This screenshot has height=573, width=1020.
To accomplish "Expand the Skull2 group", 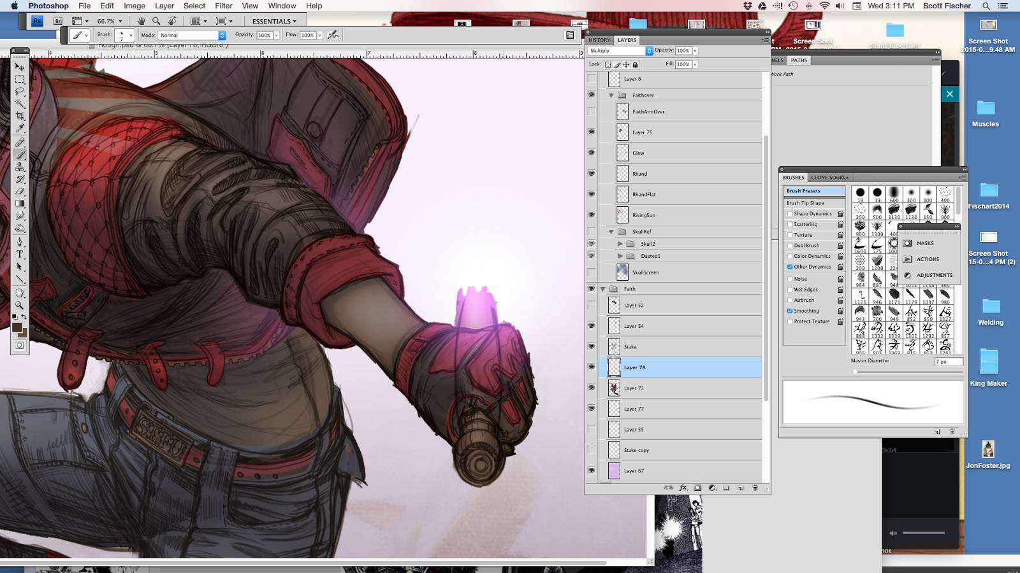I will pyautogui.click(x=620, y=244).
